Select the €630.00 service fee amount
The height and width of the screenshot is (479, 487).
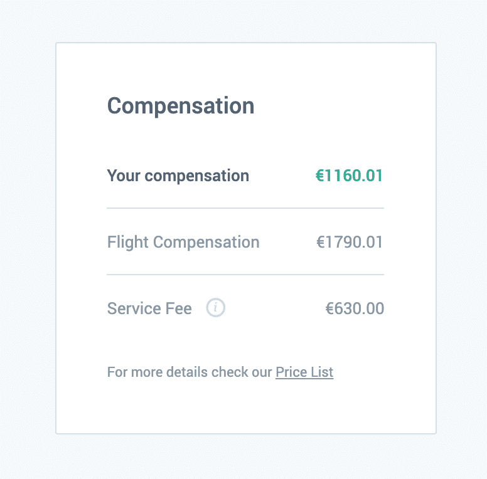click(355, 308)
